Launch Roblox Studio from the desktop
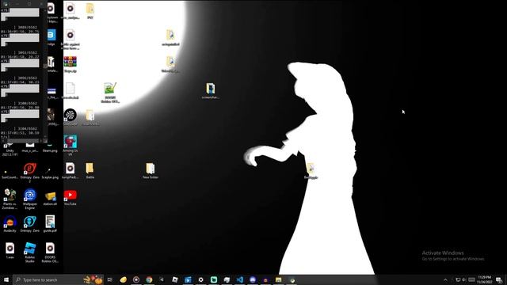507x285 pixels. pos(30,252)
